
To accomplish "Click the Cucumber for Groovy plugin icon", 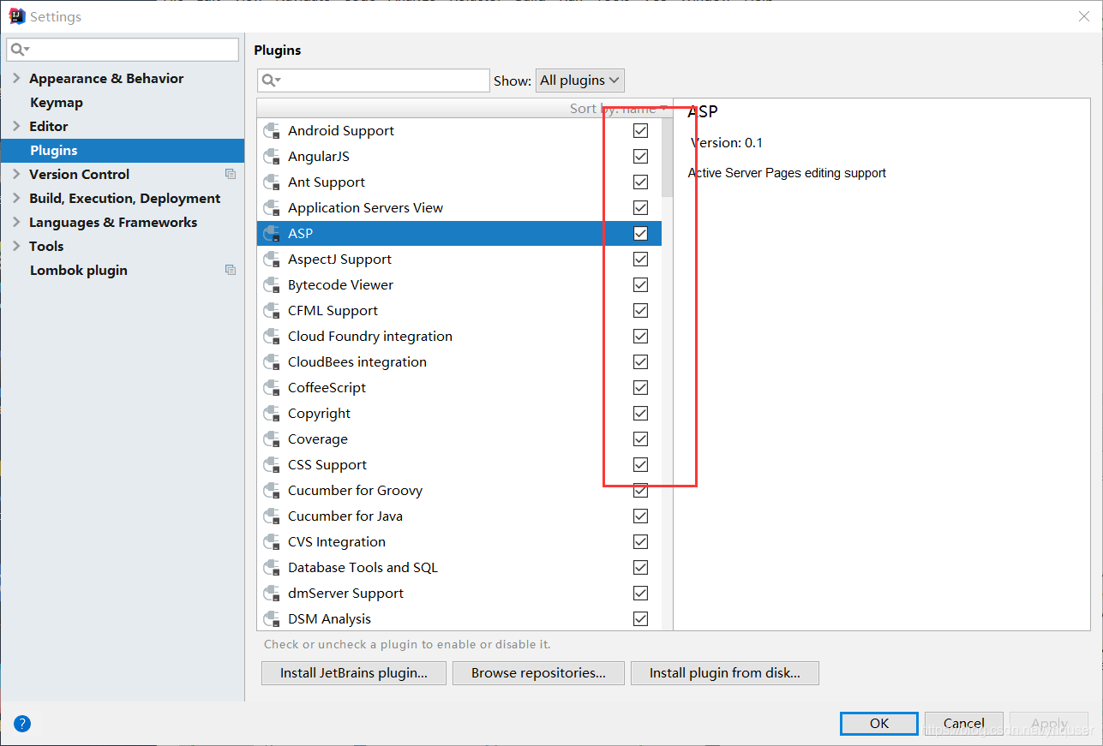I will tap(273, 491).
